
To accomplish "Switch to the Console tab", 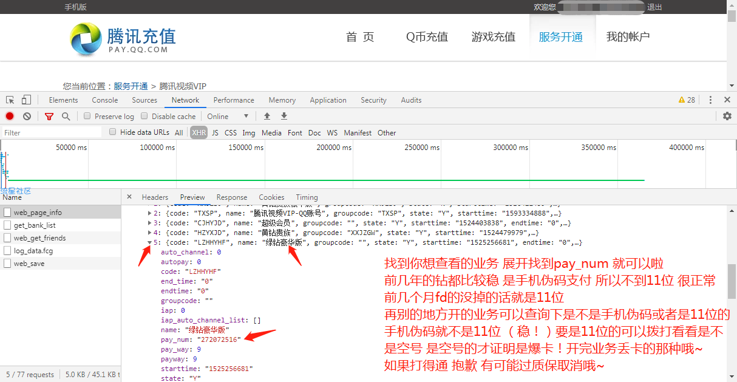I will 105,100.
